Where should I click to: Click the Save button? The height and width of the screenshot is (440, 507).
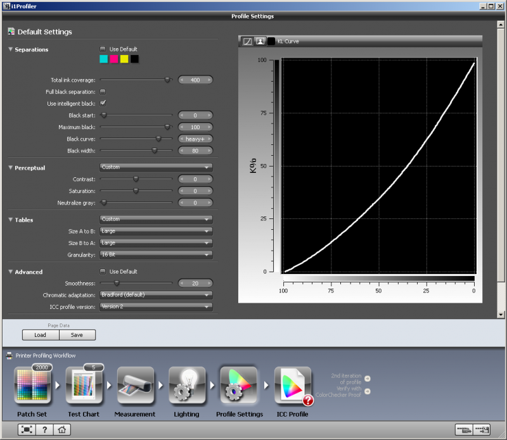click(x=77, y=336)
